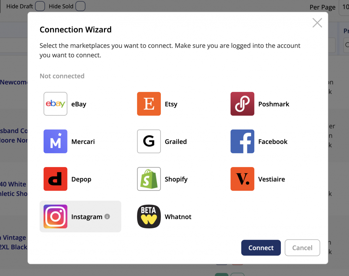Select the Facebook marketplace icon

pyautogui.click(x=242, y=141)
